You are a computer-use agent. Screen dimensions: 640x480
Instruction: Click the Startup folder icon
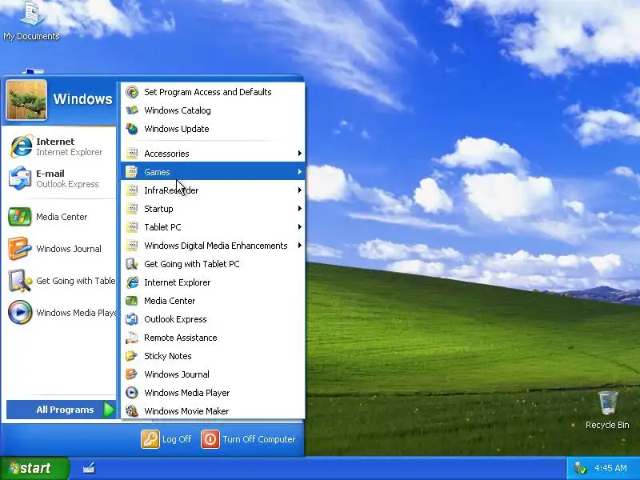132,209
